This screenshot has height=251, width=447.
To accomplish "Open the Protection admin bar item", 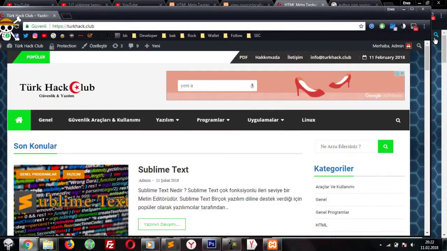I will [x=63, y=46].
